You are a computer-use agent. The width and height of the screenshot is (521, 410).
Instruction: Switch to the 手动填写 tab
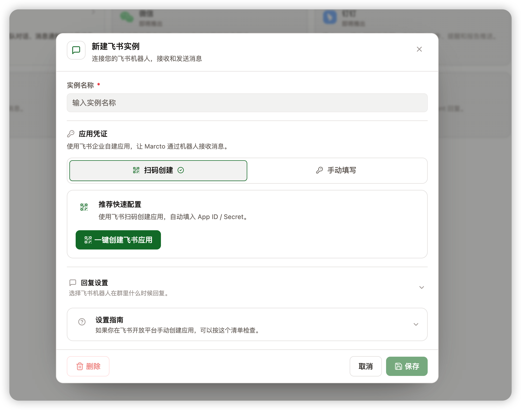(337, 170)
